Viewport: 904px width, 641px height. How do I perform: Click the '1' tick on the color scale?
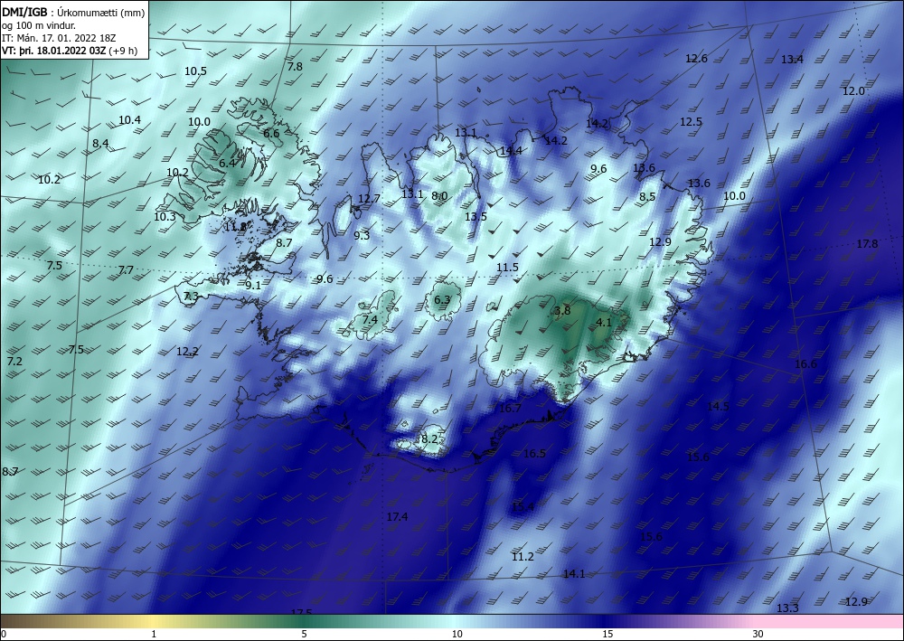click(154, 634)
